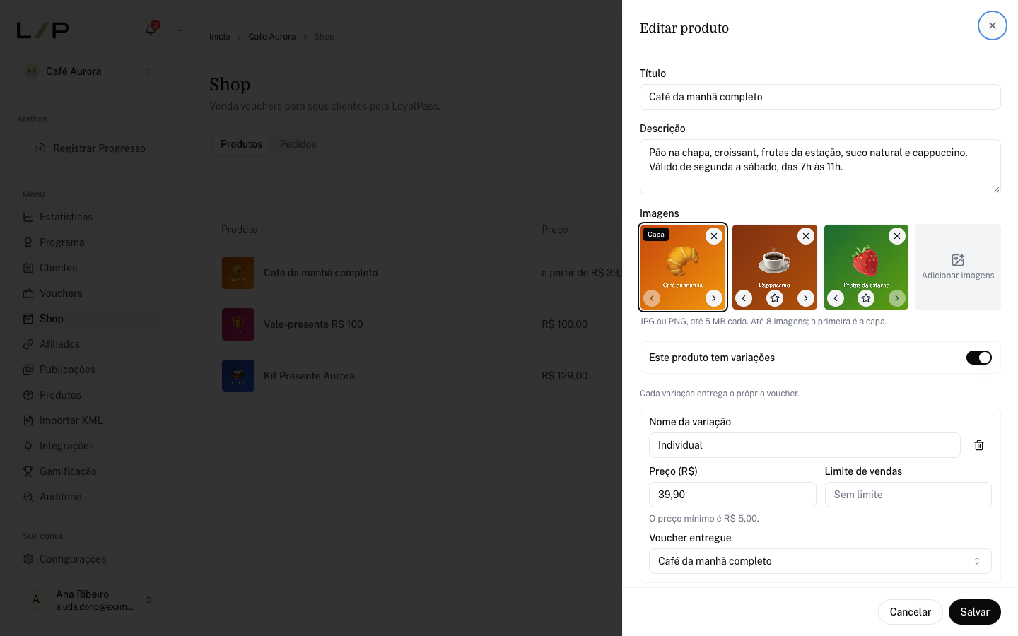Focus the Limite de vendas field

908,495
